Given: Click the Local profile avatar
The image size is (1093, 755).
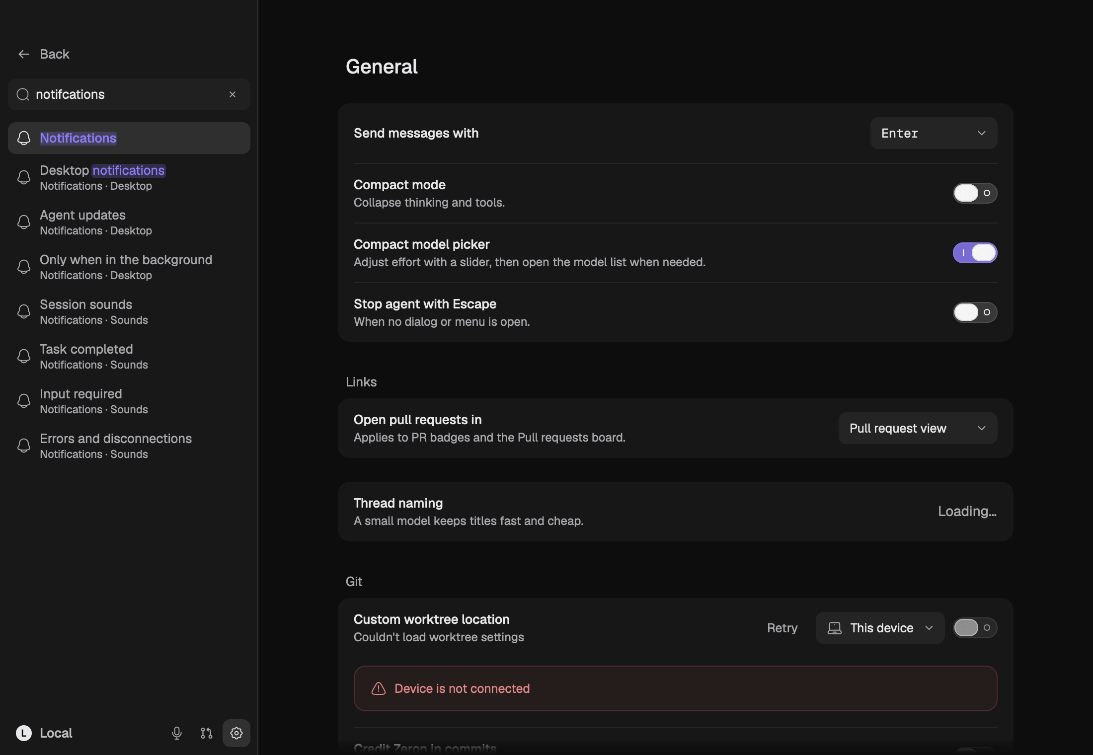Looking at the screenshot, I should tap(24, 733).
